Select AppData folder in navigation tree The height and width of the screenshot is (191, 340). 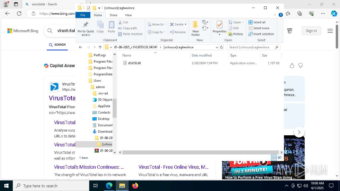(x=104, y=106)
